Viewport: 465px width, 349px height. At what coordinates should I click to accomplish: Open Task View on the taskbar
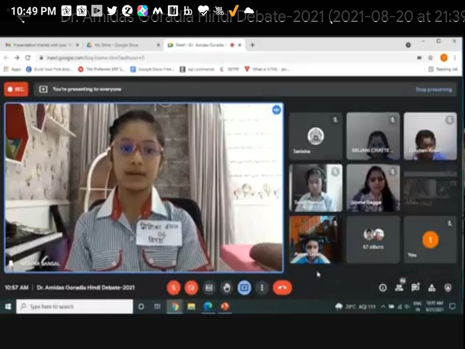(x=157, y=306)
